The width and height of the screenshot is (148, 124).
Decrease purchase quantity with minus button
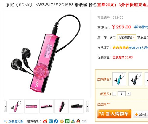pos(114,94)
